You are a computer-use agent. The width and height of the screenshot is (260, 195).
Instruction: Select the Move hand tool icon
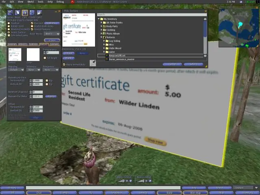click(x=17, y=13)
